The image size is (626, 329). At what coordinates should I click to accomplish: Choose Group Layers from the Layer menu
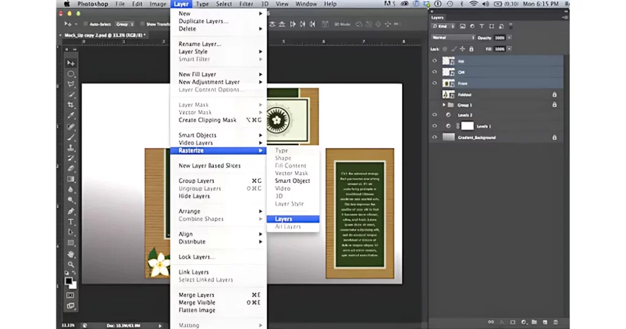pyautogui.click(x=218, y=181)
